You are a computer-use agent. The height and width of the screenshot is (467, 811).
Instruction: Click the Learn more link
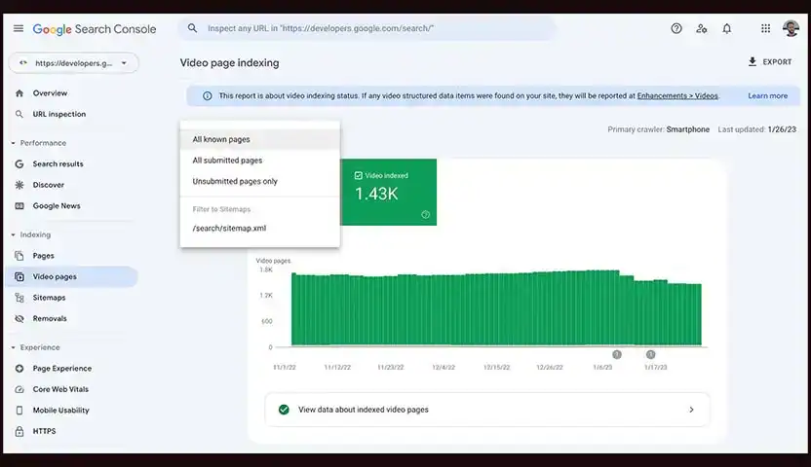click(767, 96)
